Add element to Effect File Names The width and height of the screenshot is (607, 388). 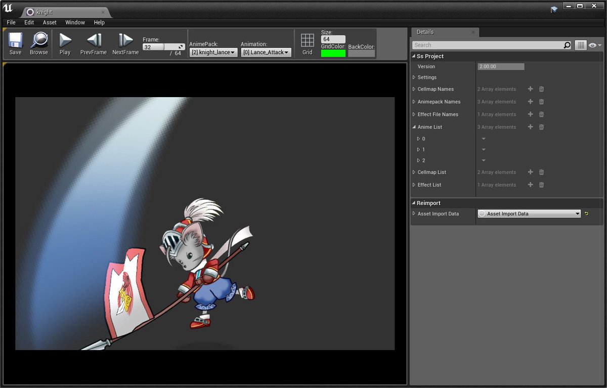coord(530,114)
